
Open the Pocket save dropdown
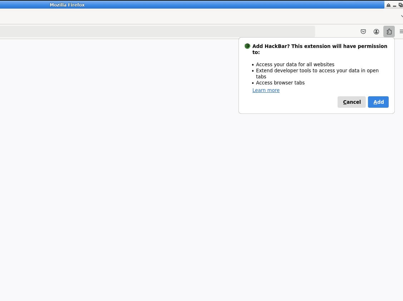(x=363, y=31)
